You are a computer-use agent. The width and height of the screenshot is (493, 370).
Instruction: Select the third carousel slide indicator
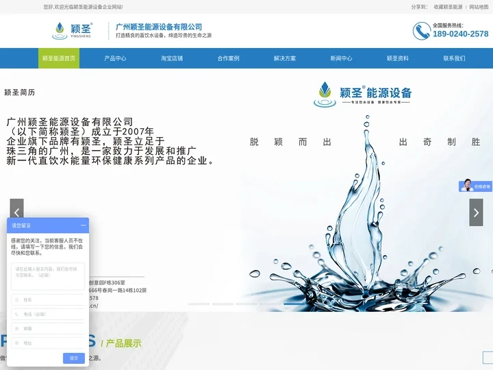(246, 304)
